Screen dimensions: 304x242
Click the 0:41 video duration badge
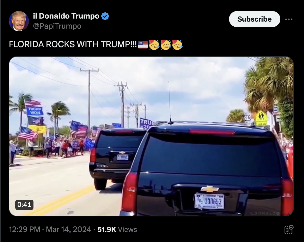coord(24,205)
